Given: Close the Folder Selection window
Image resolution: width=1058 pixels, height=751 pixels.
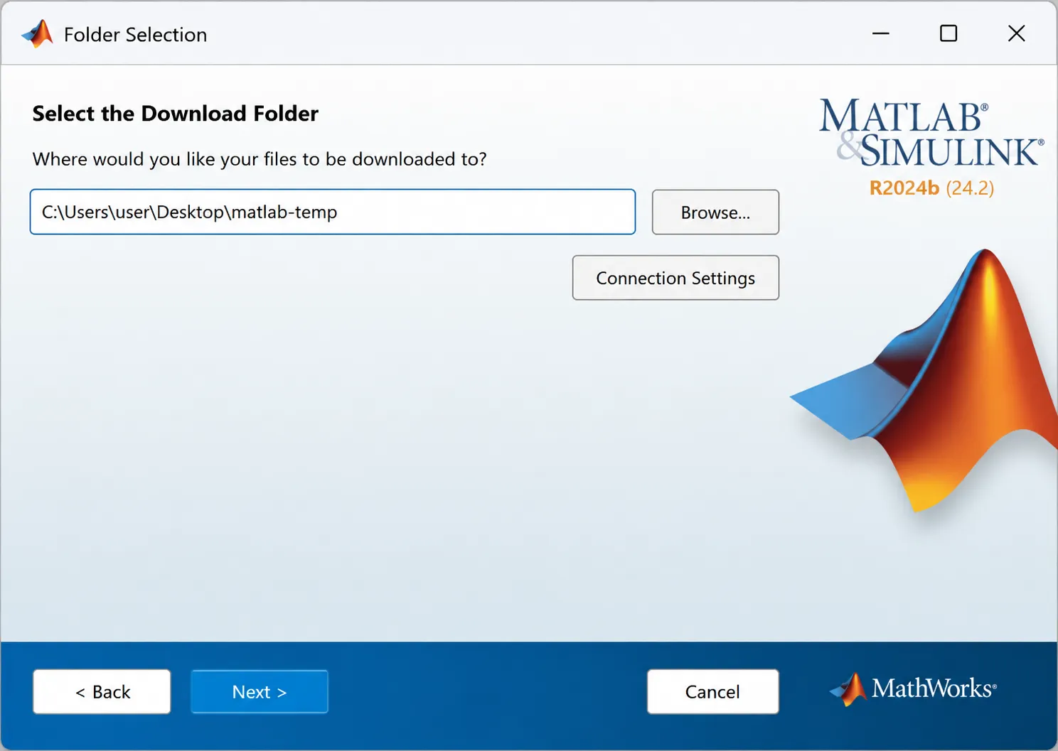Looking at the screenshot, I should [x=1017, y=33].
